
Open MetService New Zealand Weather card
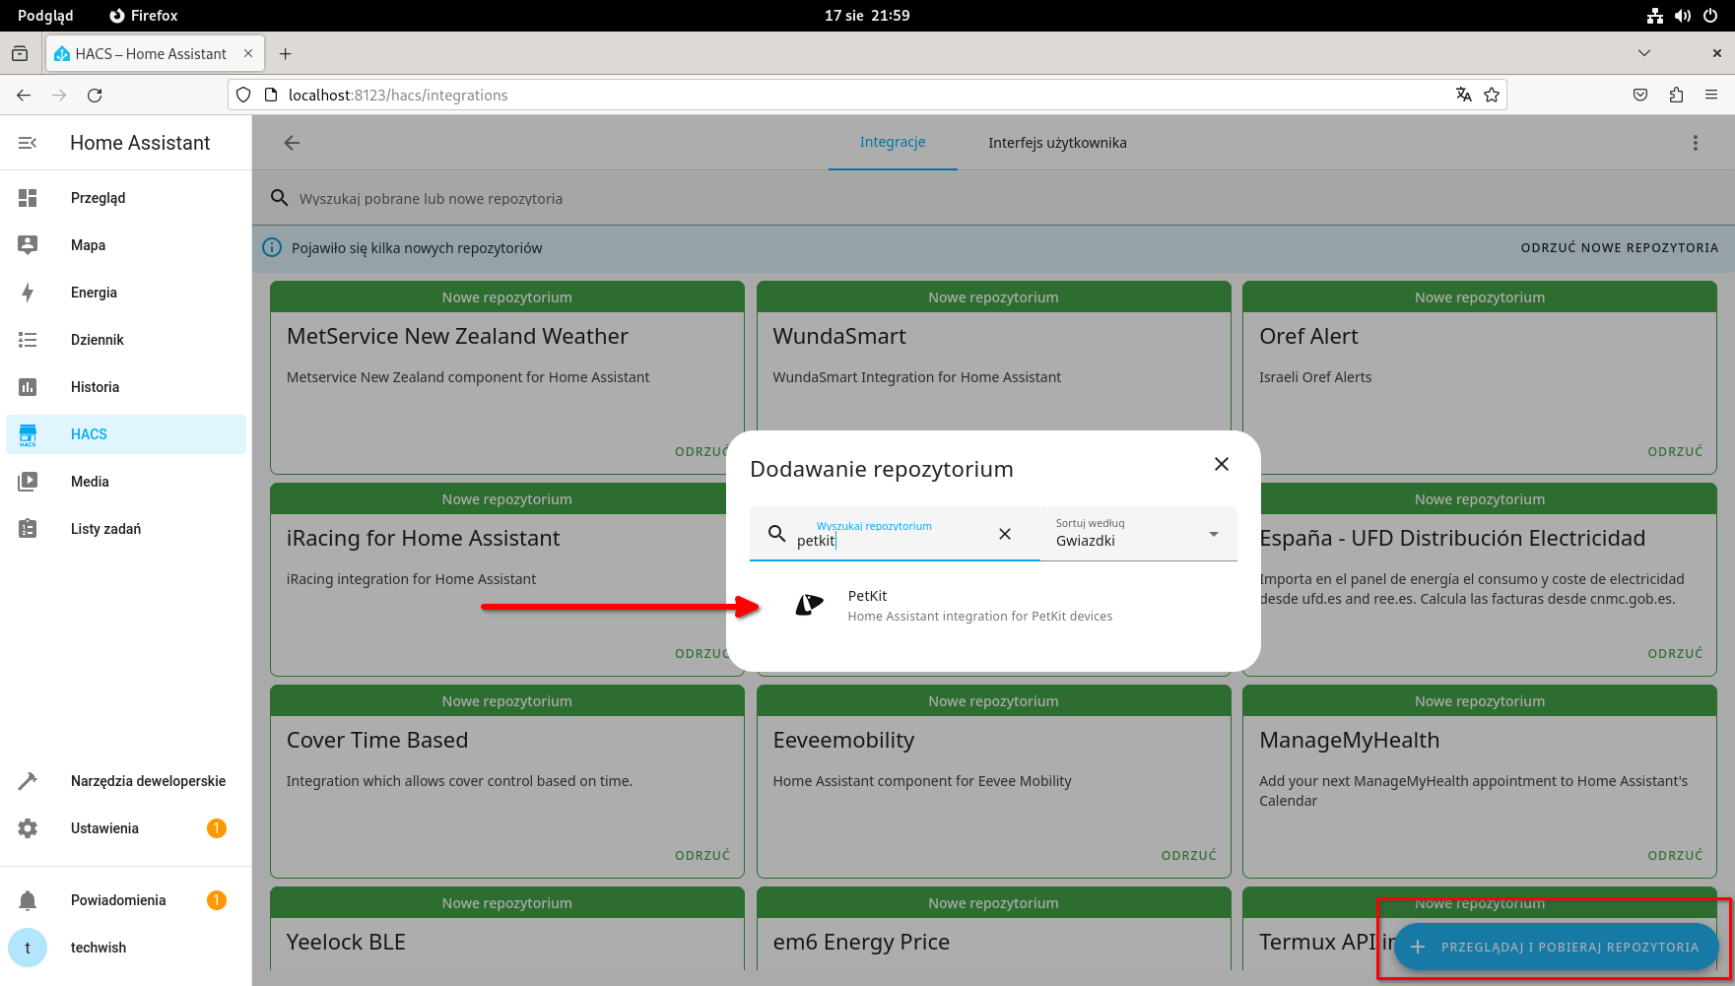point(506,378)
